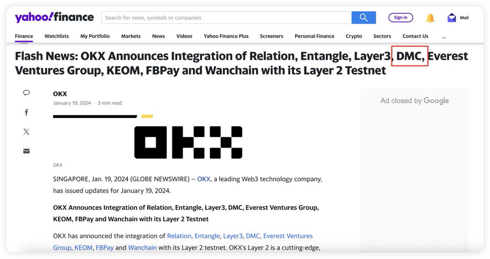Screen dimensions: 490x259
Task: Click the Yahoo Finance logo
Action: click(x=54, y=18)
